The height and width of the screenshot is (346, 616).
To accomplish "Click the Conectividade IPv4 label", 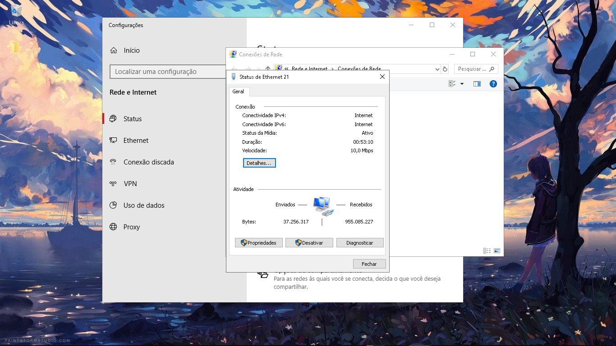I will pos(264,115).
